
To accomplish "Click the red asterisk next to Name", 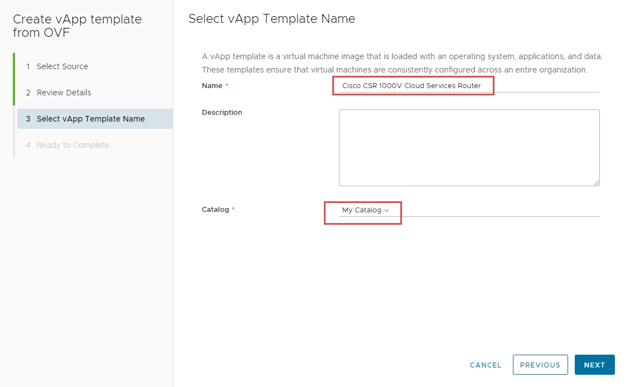I will [x=227, y=86].
